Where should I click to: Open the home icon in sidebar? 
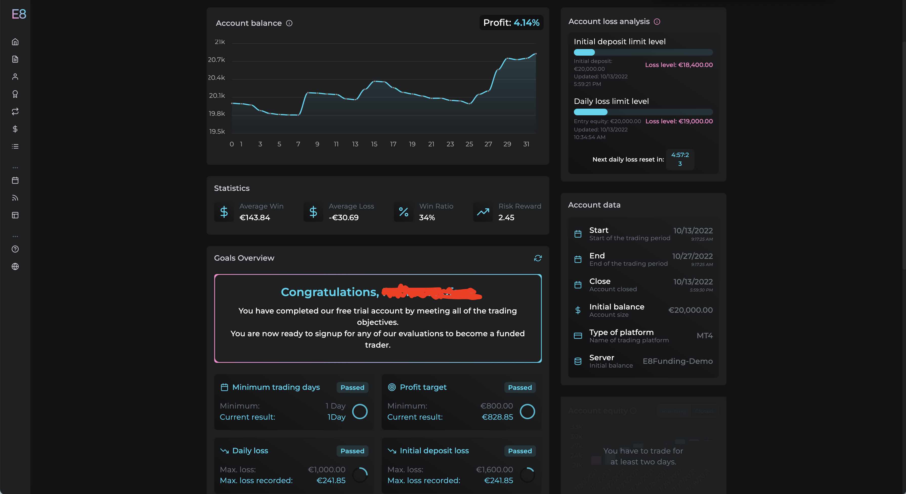[15, 42]
